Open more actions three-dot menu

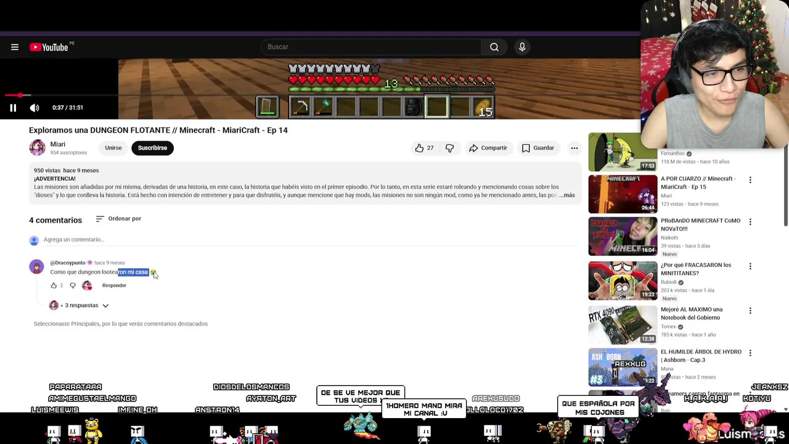point(574,148)
